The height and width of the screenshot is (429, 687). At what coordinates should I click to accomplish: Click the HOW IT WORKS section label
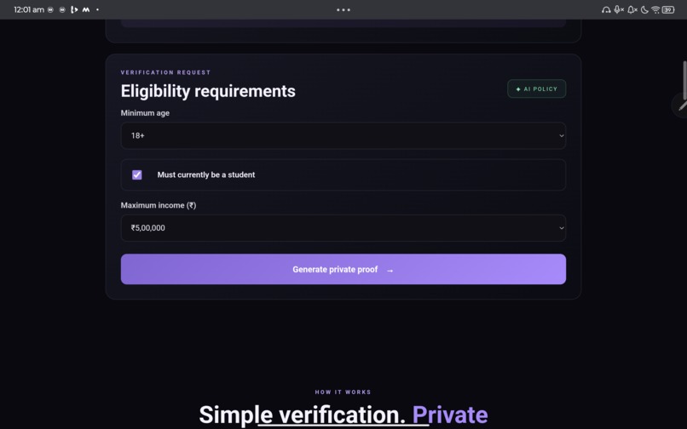coord(343,392)
